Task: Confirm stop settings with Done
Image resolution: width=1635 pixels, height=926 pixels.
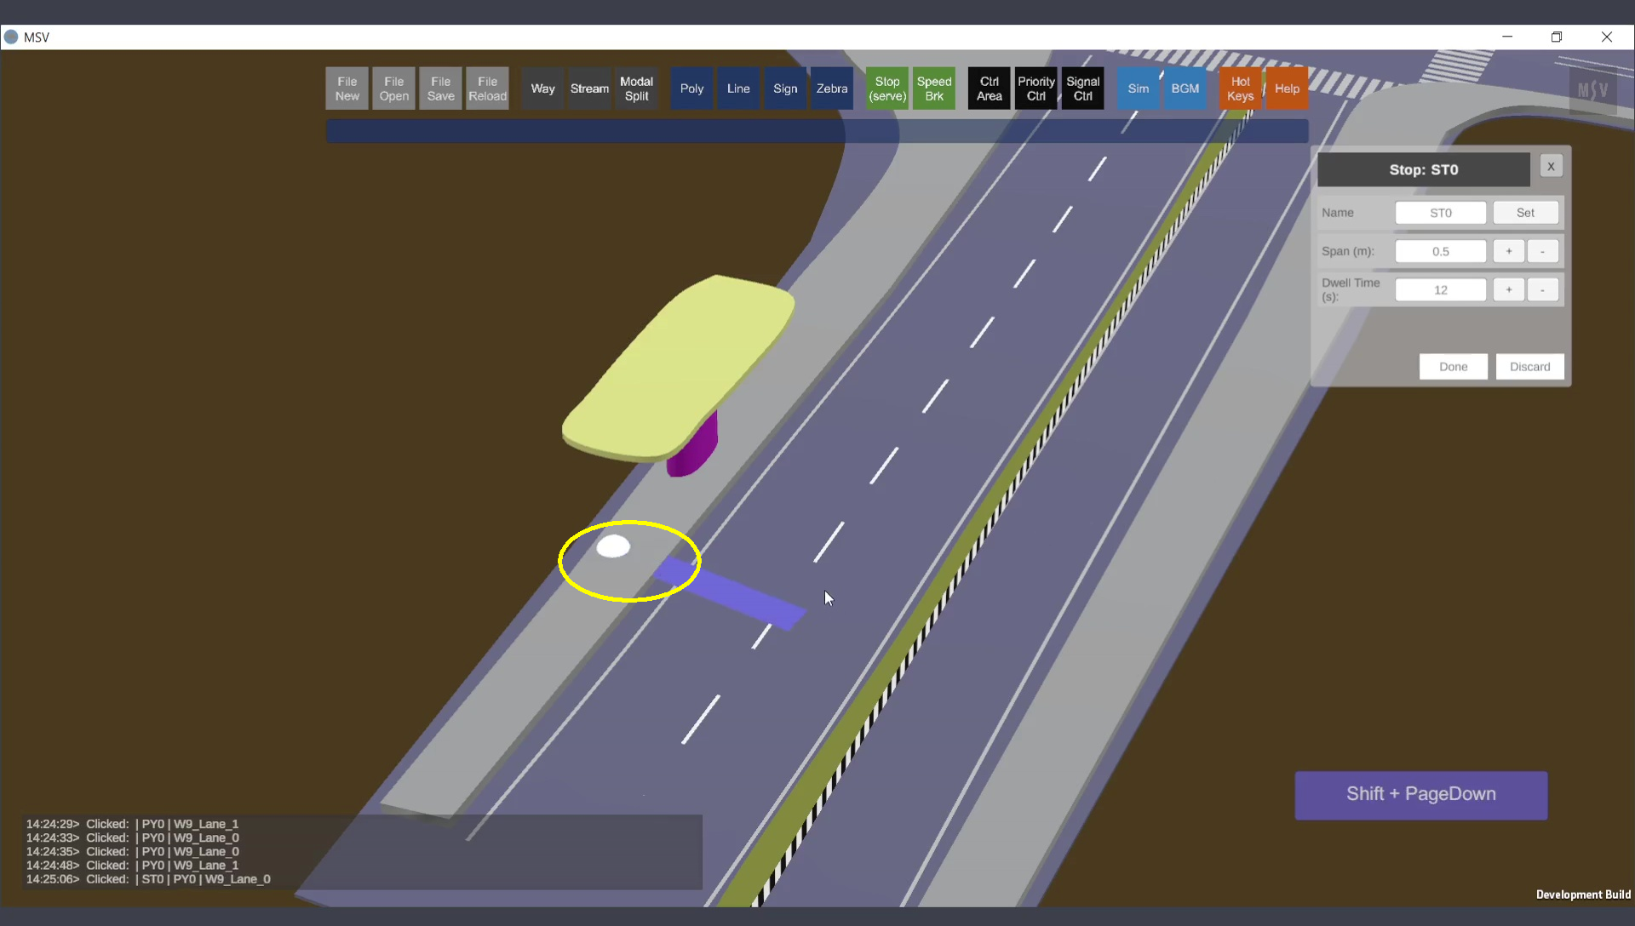Action: point(1453,367)
